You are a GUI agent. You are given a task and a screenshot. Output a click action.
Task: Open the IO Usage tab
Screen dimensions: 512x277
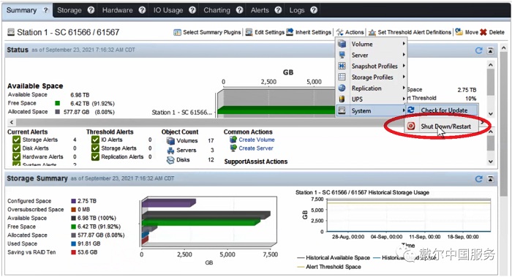pos(168,10)
